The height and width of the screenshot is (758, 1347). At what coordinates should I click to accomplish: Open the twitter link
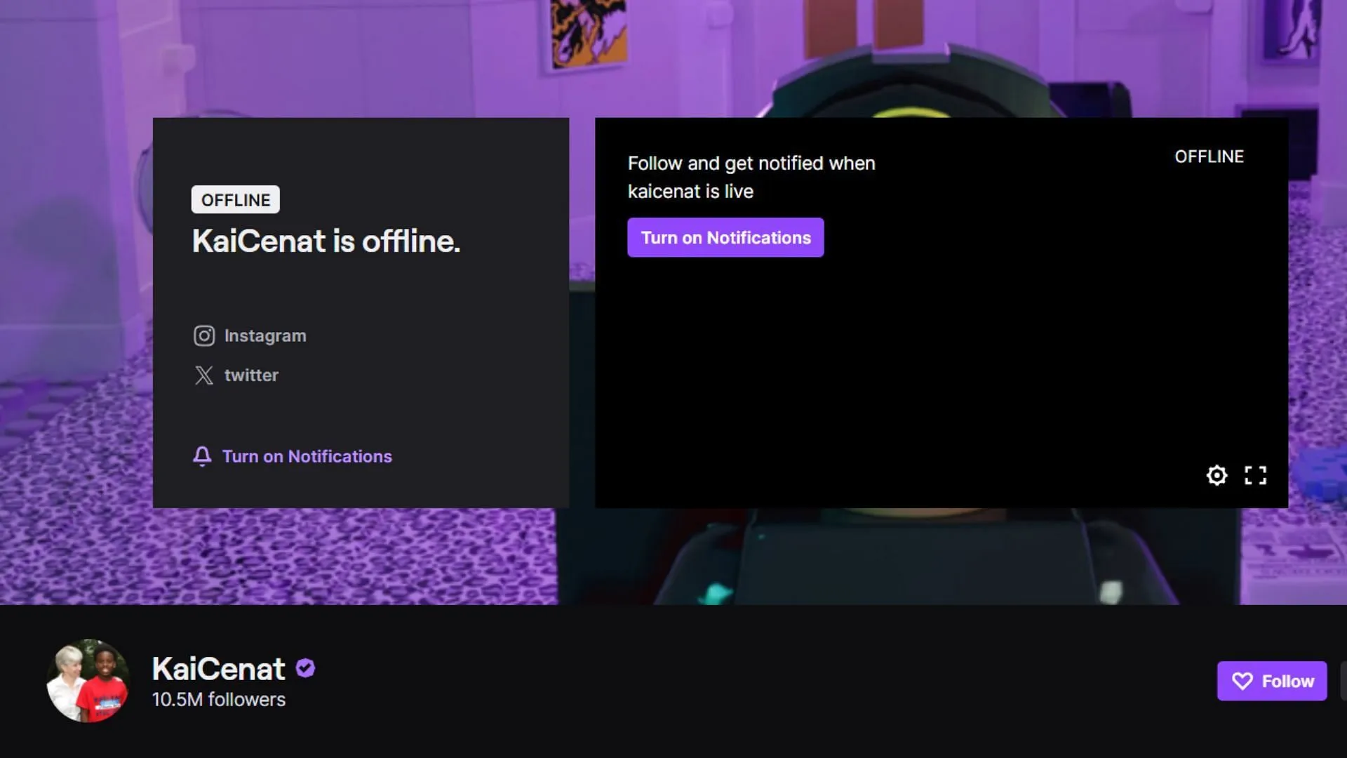pos(236,375)
